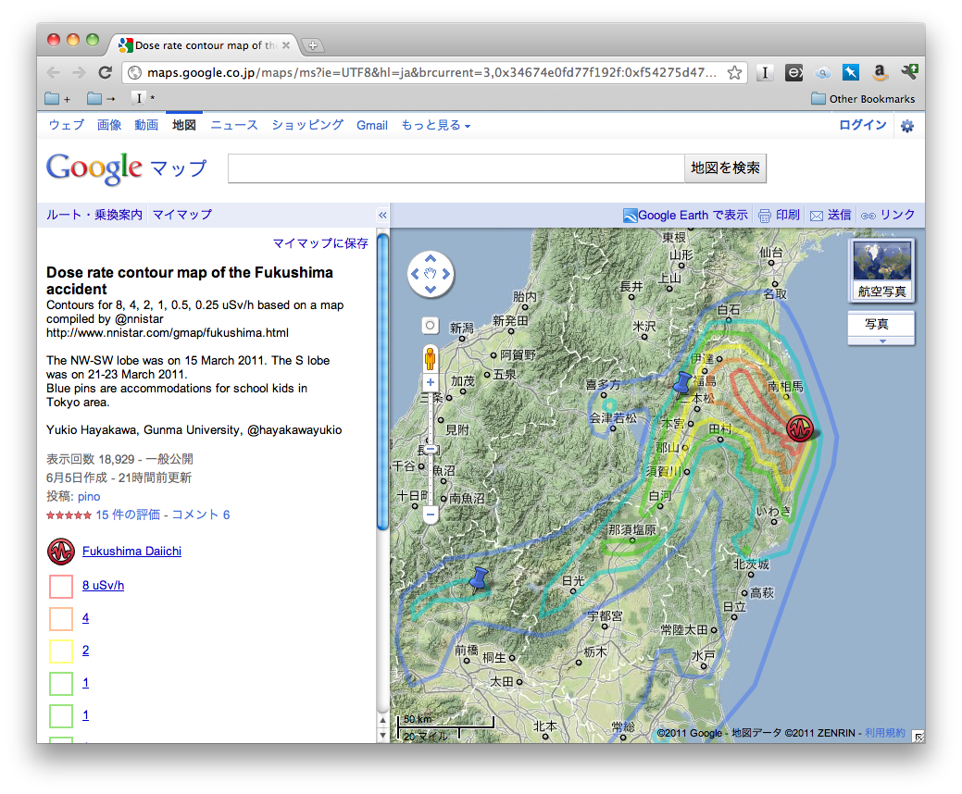Collapse the left sidebar with the « arrow
The width and height of the screenshot is (962, 794).
pyautogui.click(x=382, y=214)
